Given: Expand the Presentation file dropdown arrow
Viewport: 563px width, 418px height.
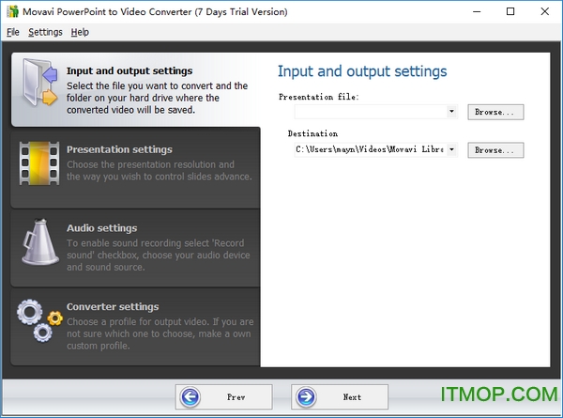Looking at the screenshot, I should point(451,112).
